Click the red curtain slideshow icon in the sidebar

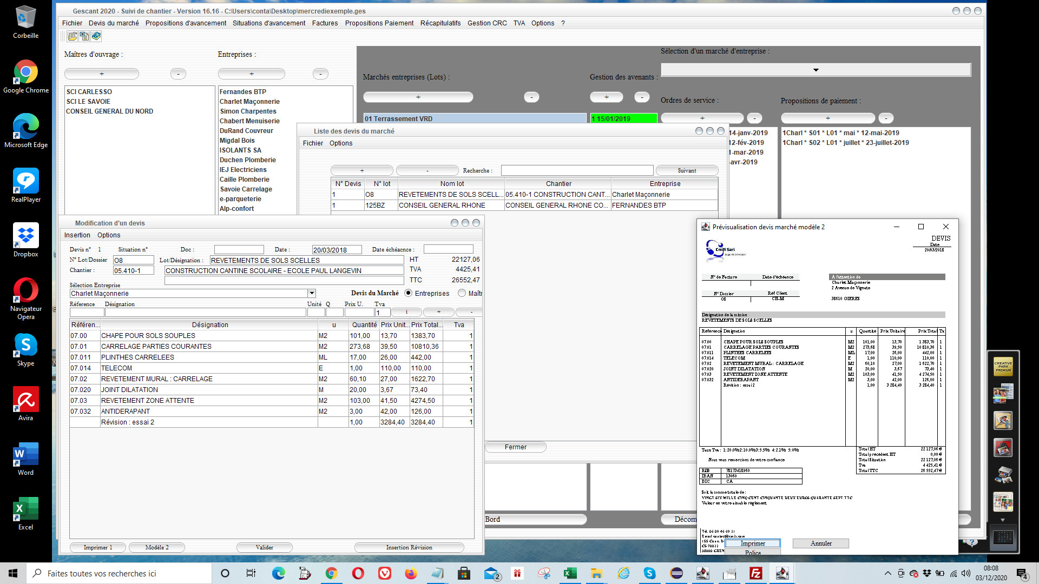[1003, 448]
